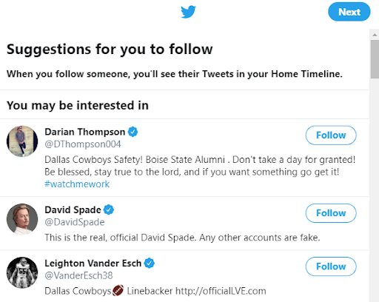Click the Twitter bird logo
Image resolution: width=379 pixels, height=302 pixels.
(188, 12)
